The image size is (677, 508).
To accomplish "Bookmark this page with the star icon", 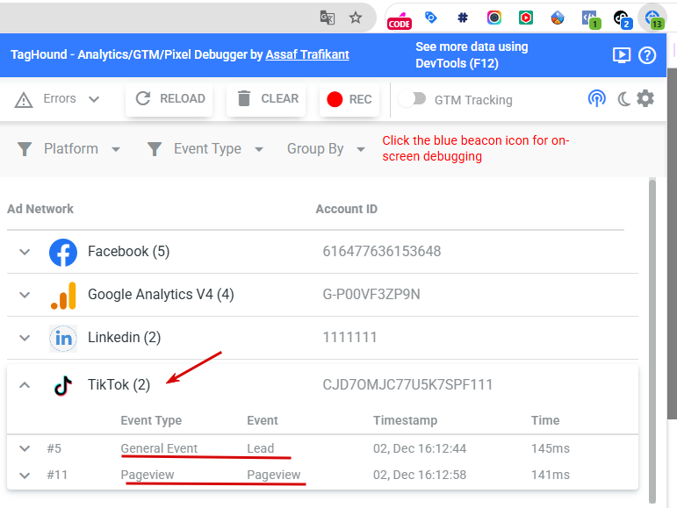I will tap(356, 18).
